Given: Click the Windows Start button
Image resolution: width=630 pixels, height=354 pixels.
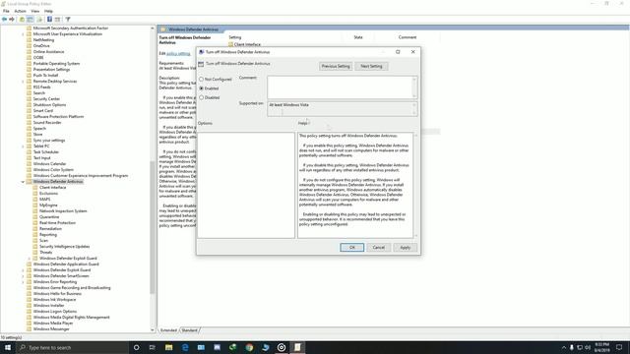Looking at the screenshot, I should tap(8, 347).
